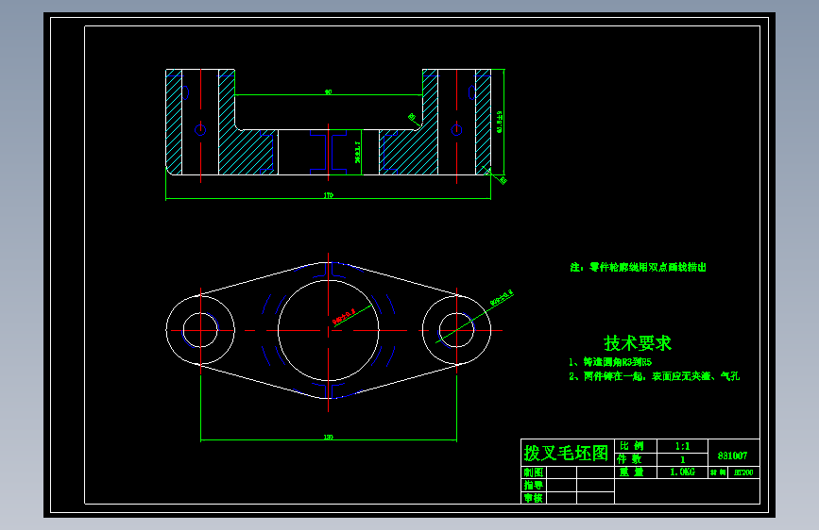The width and height of the screenshot is (819, 530).
Task: Select the 90 slot width dimension
Action: [328, 91]
